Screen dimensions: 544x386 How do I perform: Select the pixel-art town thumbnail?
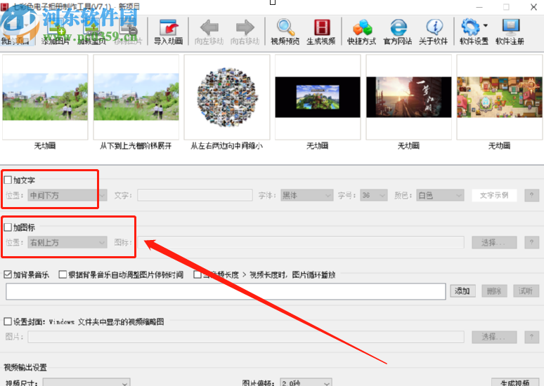[500, 97]
